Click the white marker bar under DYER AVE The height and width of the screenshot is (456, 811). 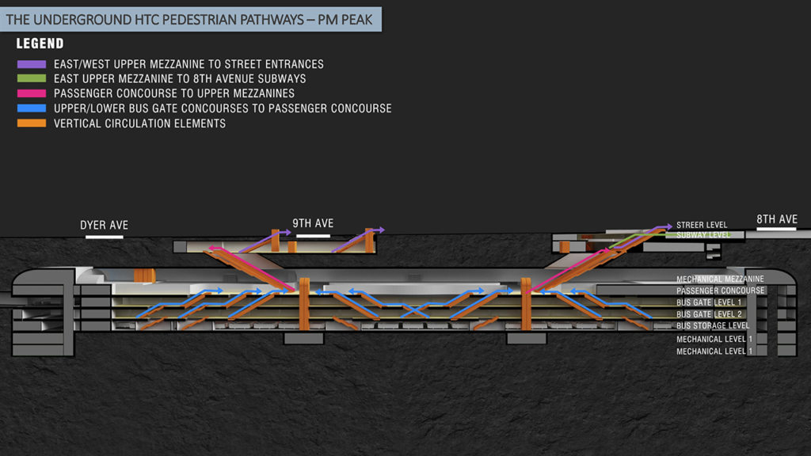tap(104, 237)
